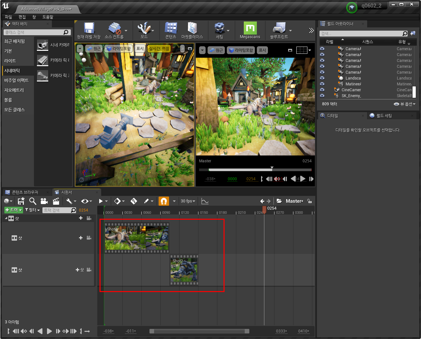Open Sequencer eye view options
This screenshot has width=421, height=339.
pyautogui.click(x=86, y=201)
